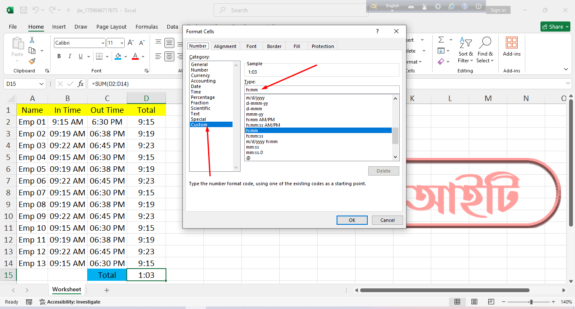Select the Format Painter brush icon
This screenshot has width=575, height=309.
[32, 61]
